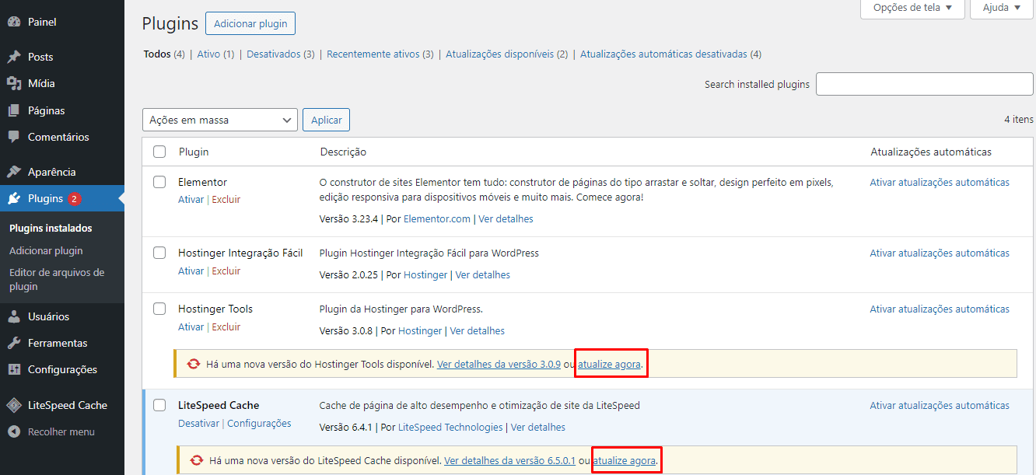Open LiteSpeed Technologies author link

tap(450, 428)
